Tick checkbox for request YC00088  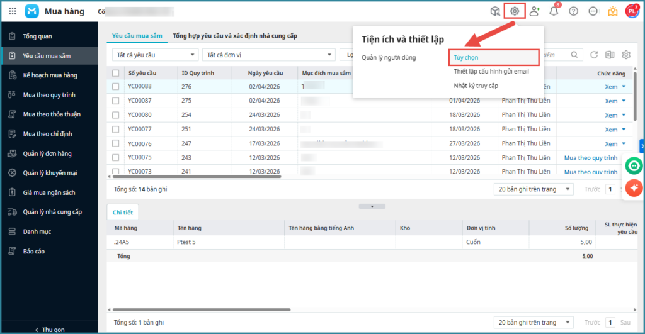click(116, 87)
